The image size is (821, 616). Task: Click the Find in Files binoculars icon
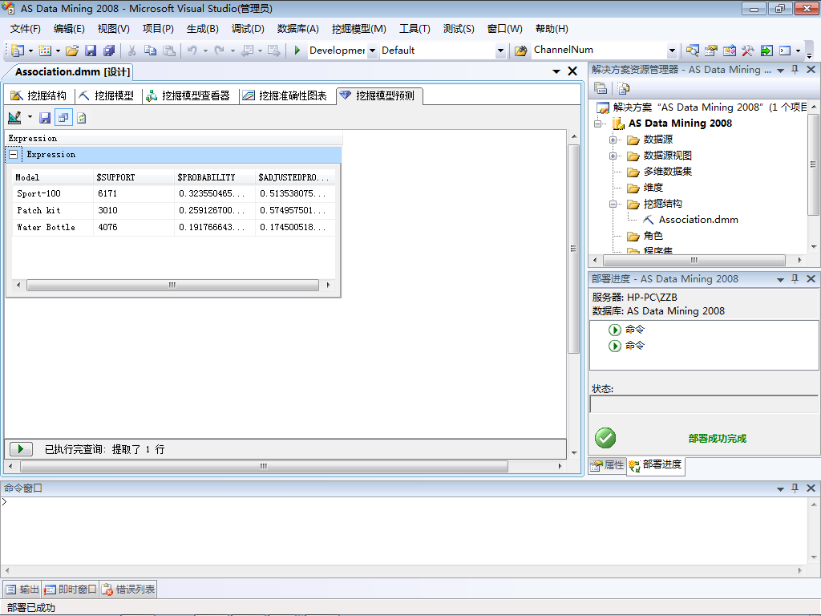(520, 51)
